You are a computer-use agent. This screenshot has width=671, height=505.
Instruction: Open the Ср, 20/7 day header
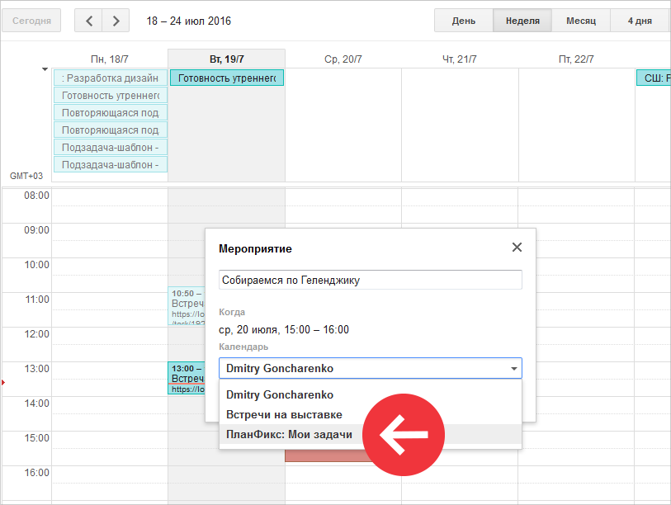pyautogui.click(x=343, y=59)
